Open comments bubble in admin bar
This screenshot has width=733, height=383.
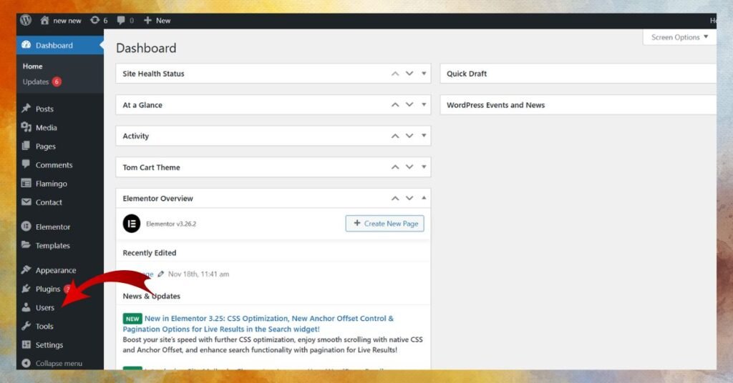(x=121, y=20)
